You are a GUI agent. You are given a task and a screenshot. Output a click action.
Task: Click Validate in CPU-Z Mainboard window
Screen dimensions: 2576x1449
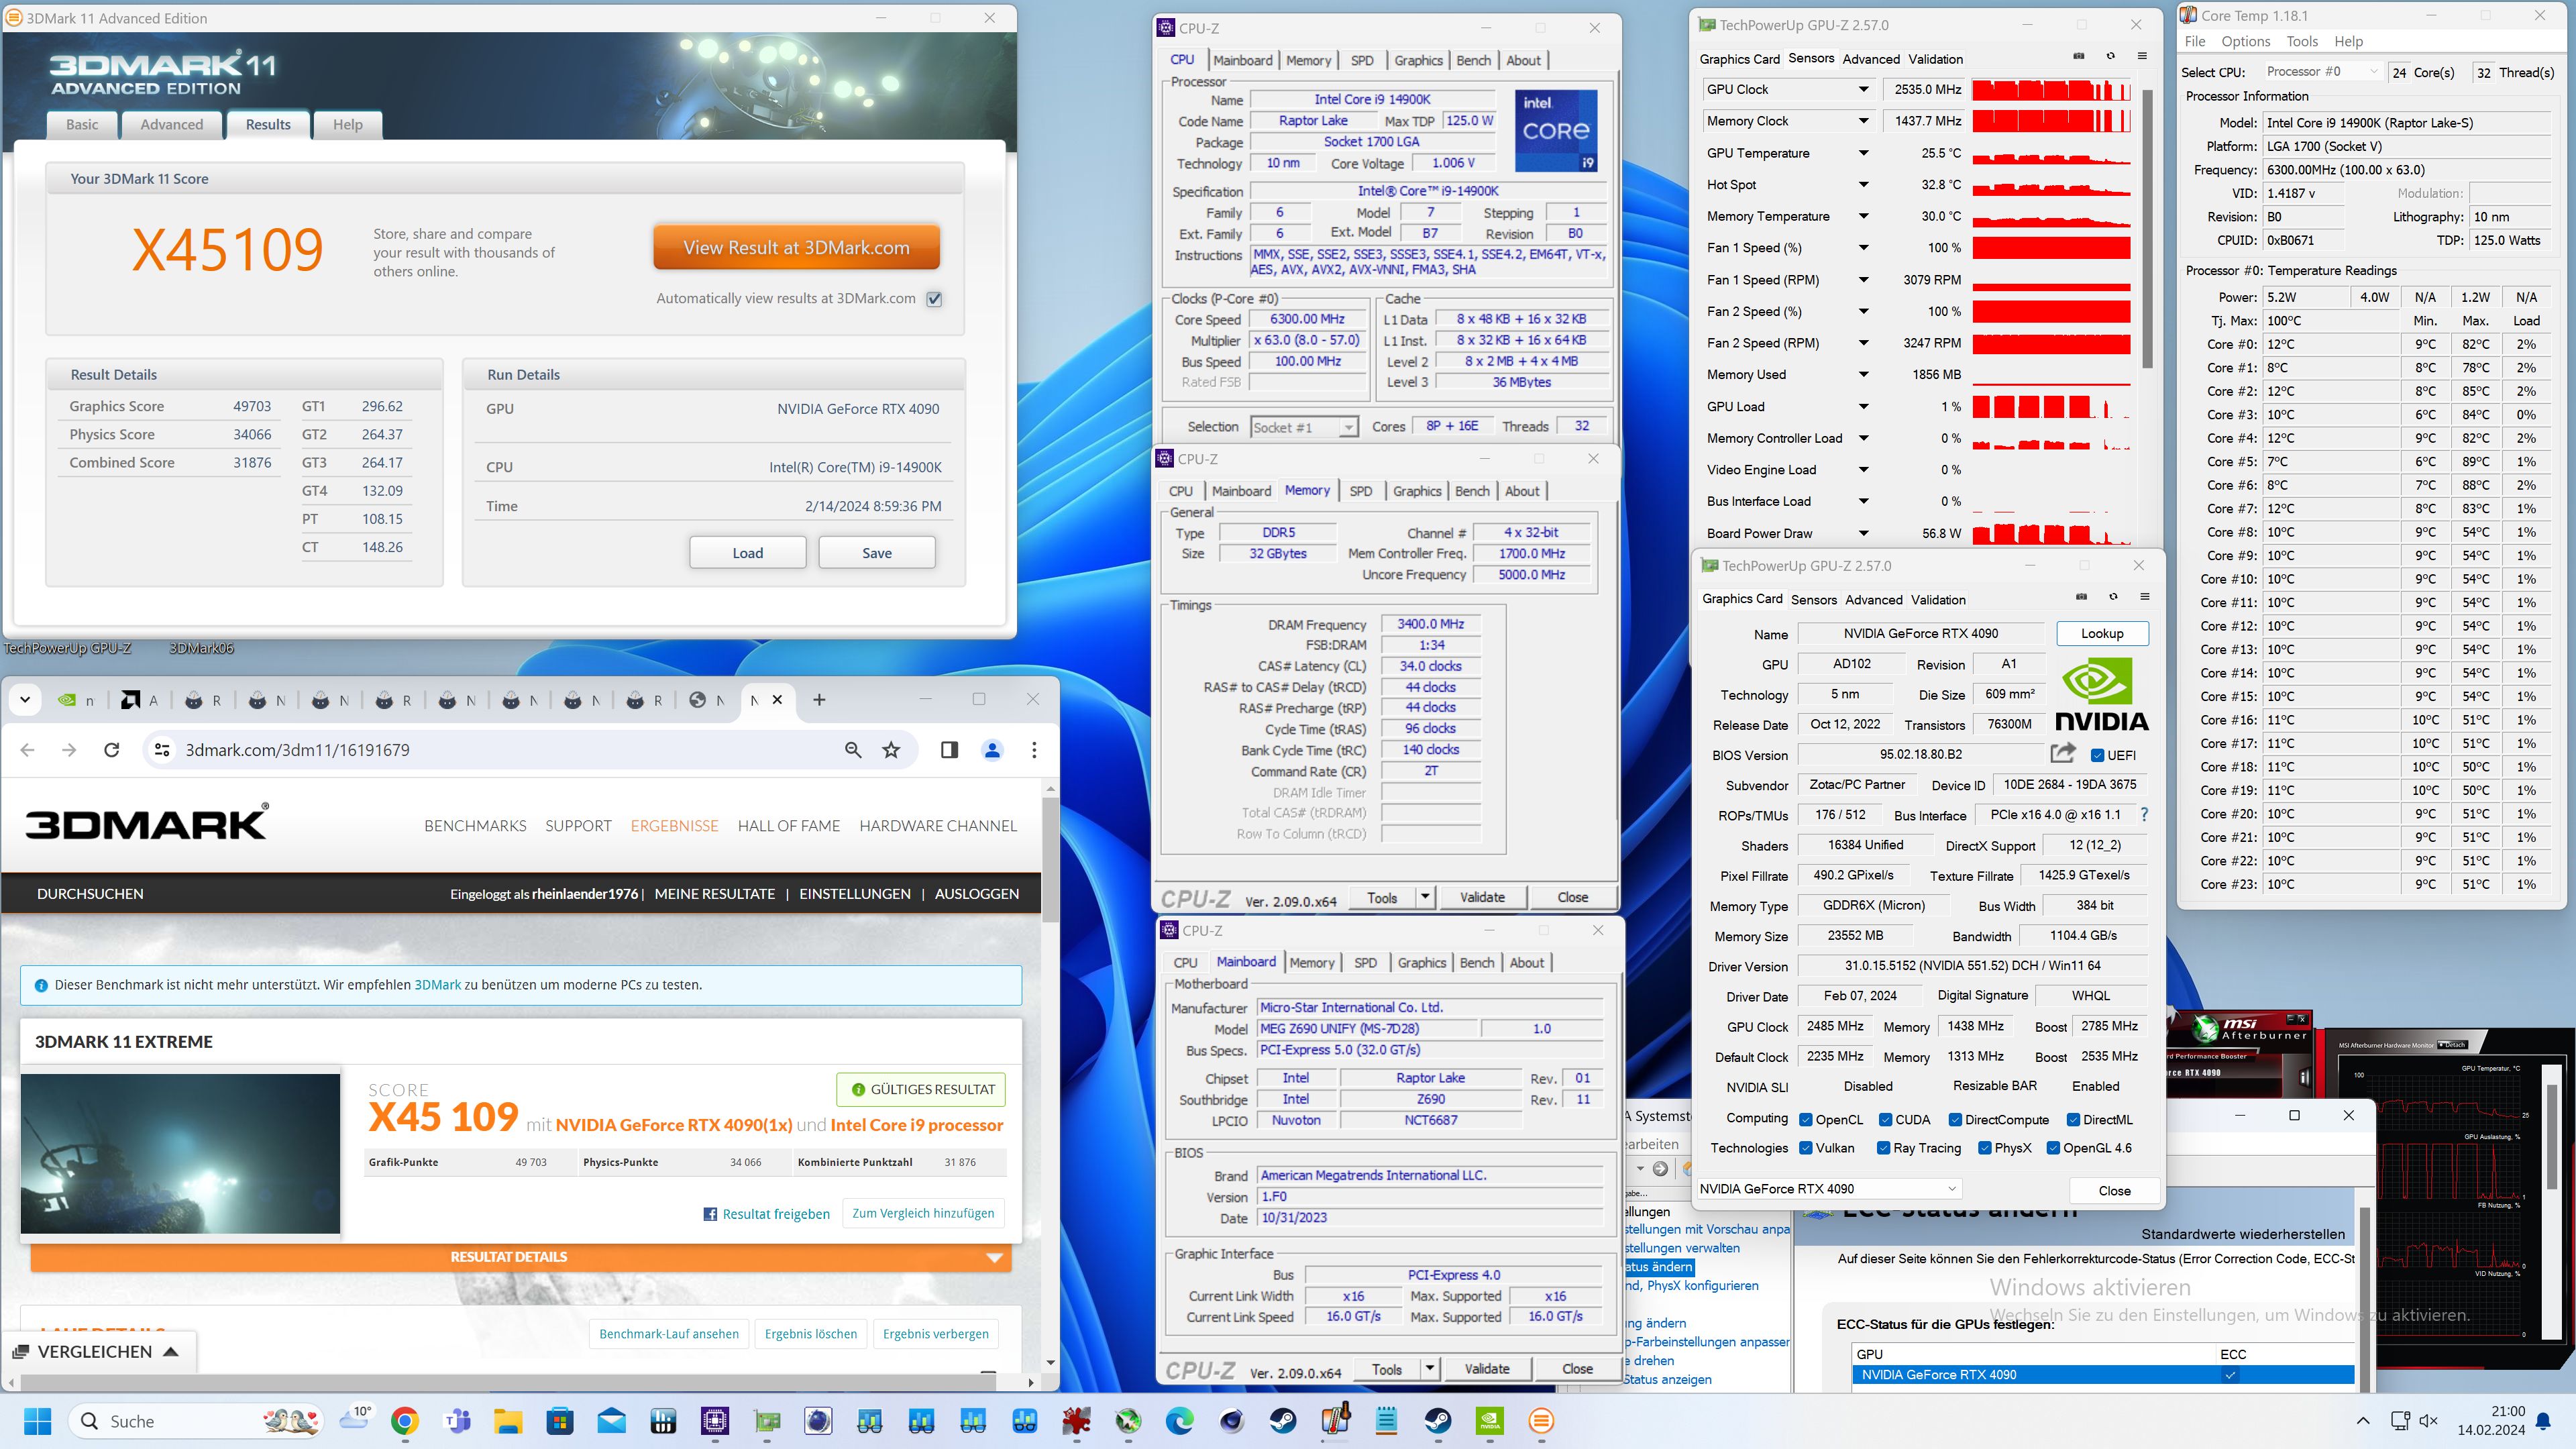point(1487,1368)
